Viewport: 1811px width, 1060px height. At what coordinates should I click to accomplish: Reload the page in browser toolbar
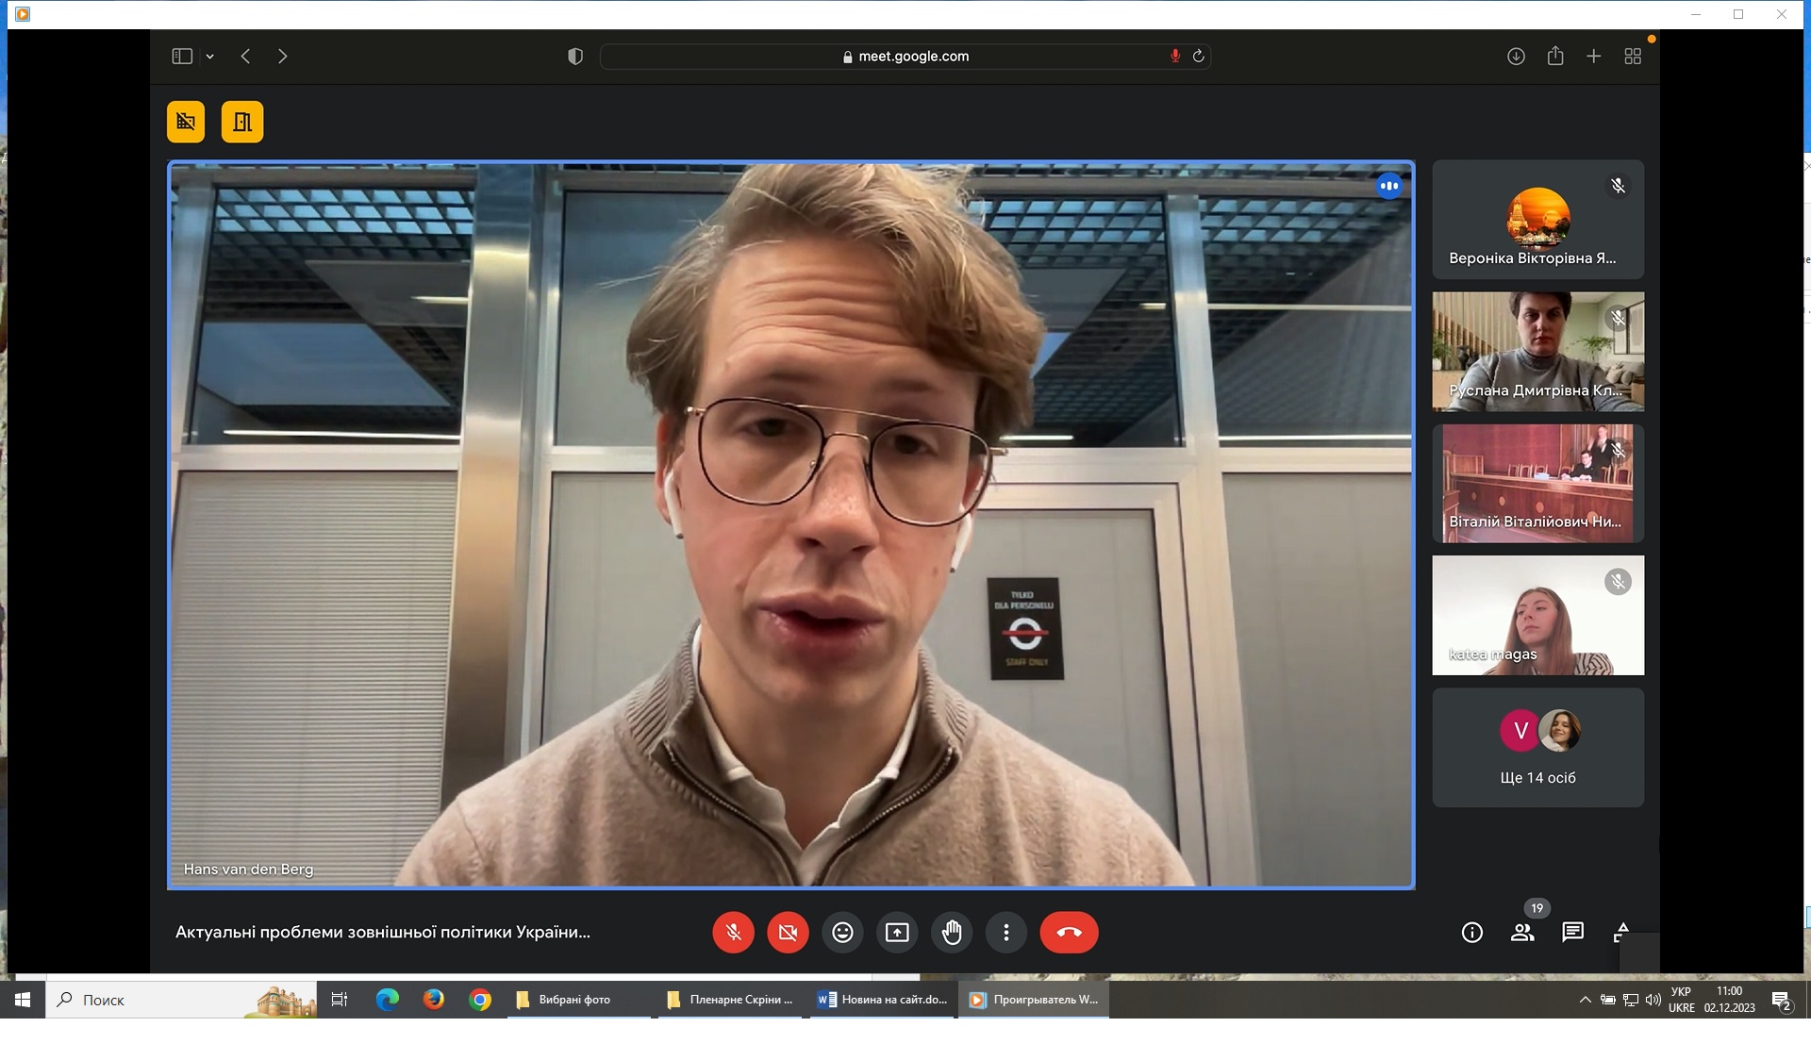[1199, 57]
